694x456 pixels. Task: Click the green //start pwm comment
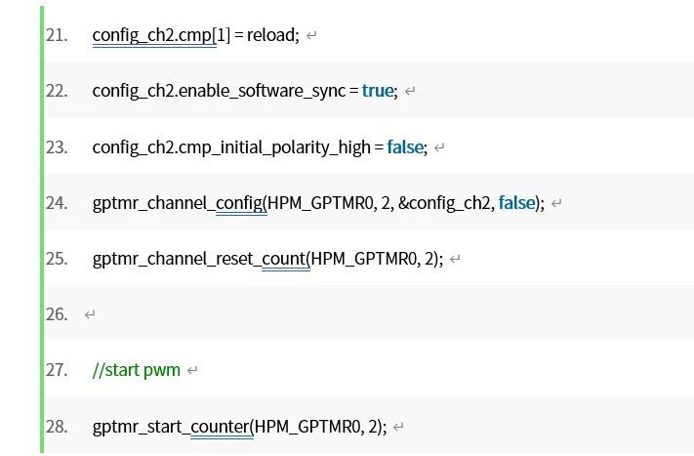pos(137,370)
